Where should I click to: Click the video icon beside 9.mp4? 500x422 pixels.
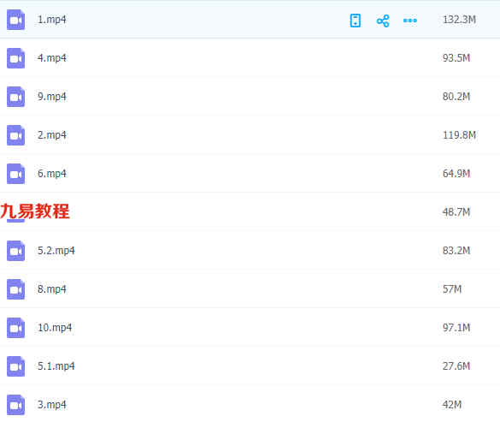pos(16,97)
